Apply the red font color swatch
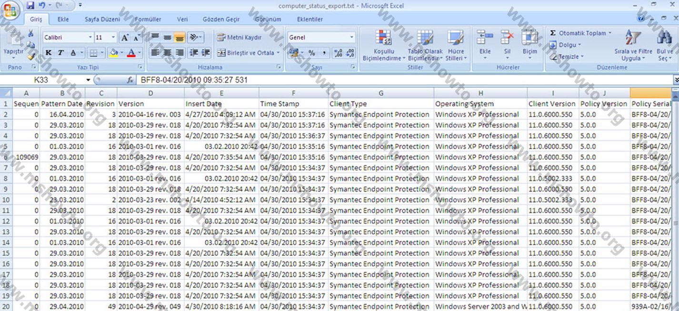679x311 pixels. tap(131, 53)
